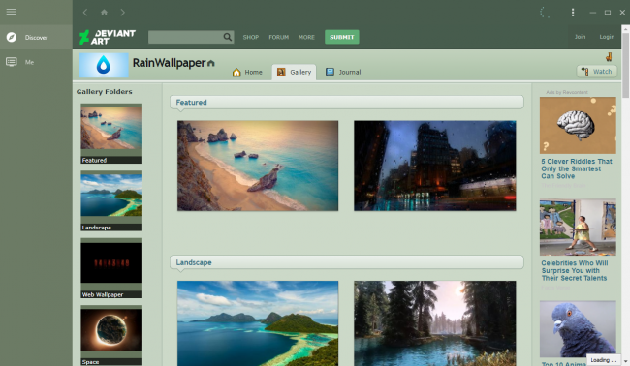Select Discover in the sidebar
Image resolution: width=630 pixels, height=366 pixels.
pyautogui.click(x=36, y=38)
